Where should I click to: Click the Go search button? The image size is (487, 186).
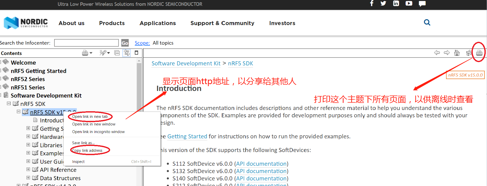pos(125,43)
